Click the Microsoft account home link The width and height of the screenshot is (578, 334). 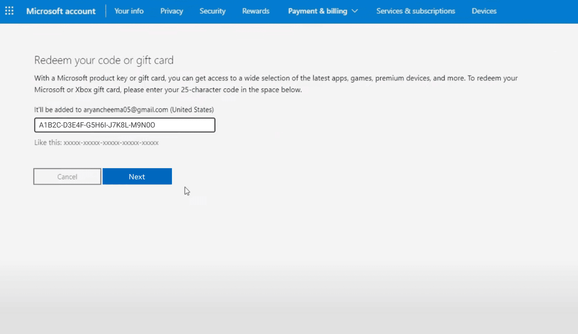tap(61, 11)
